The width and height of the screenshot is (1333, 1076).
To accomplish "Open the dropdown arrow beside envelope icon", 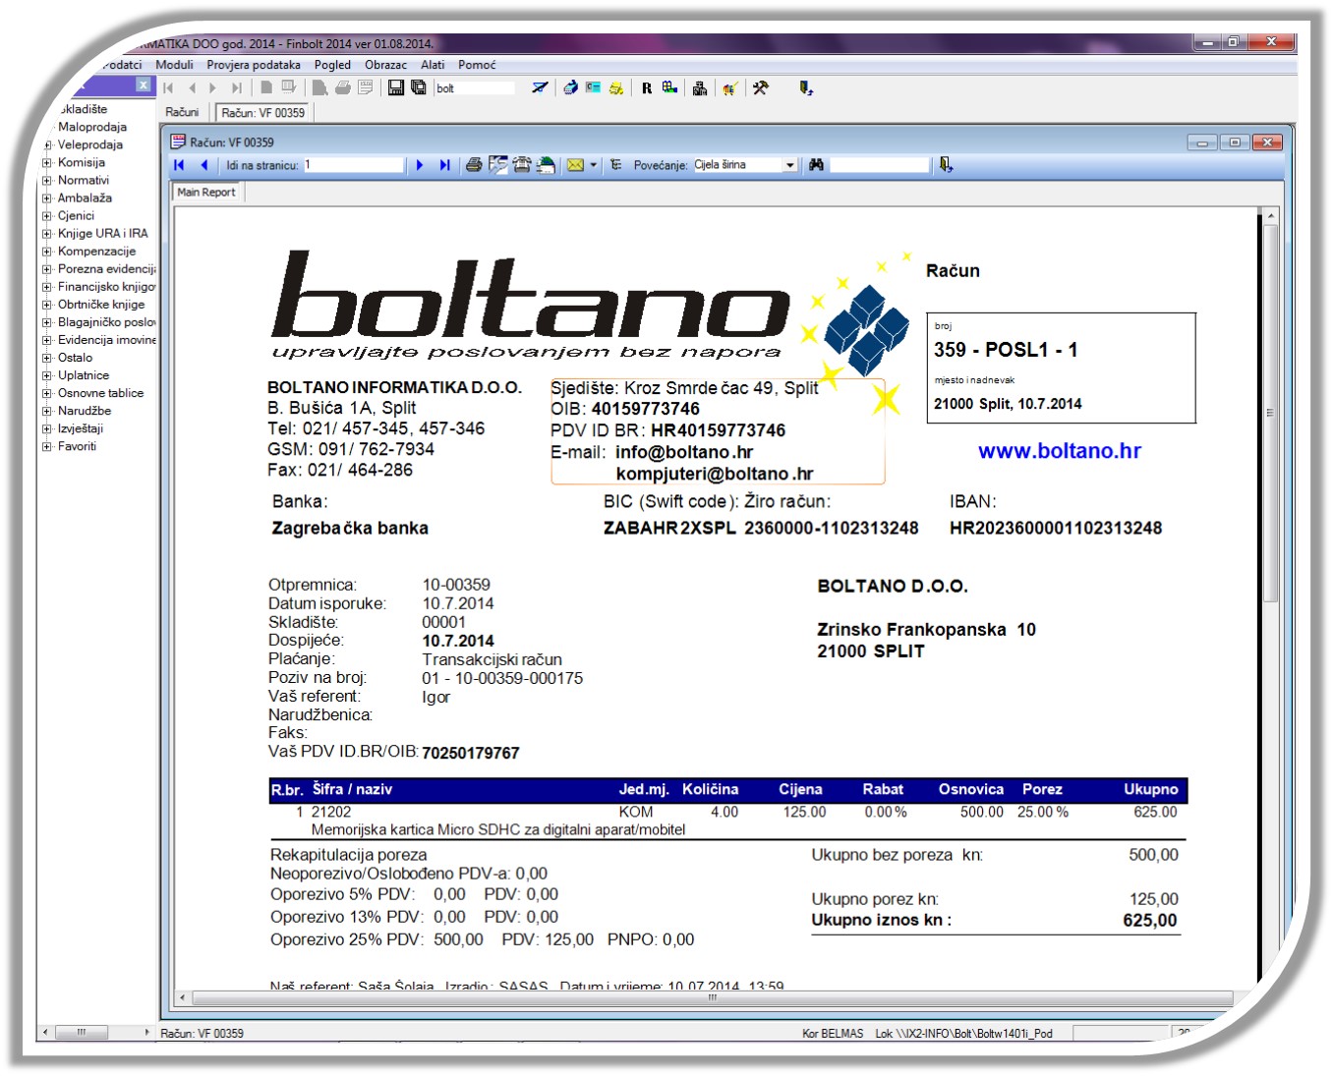I will [x=594, y=165].
